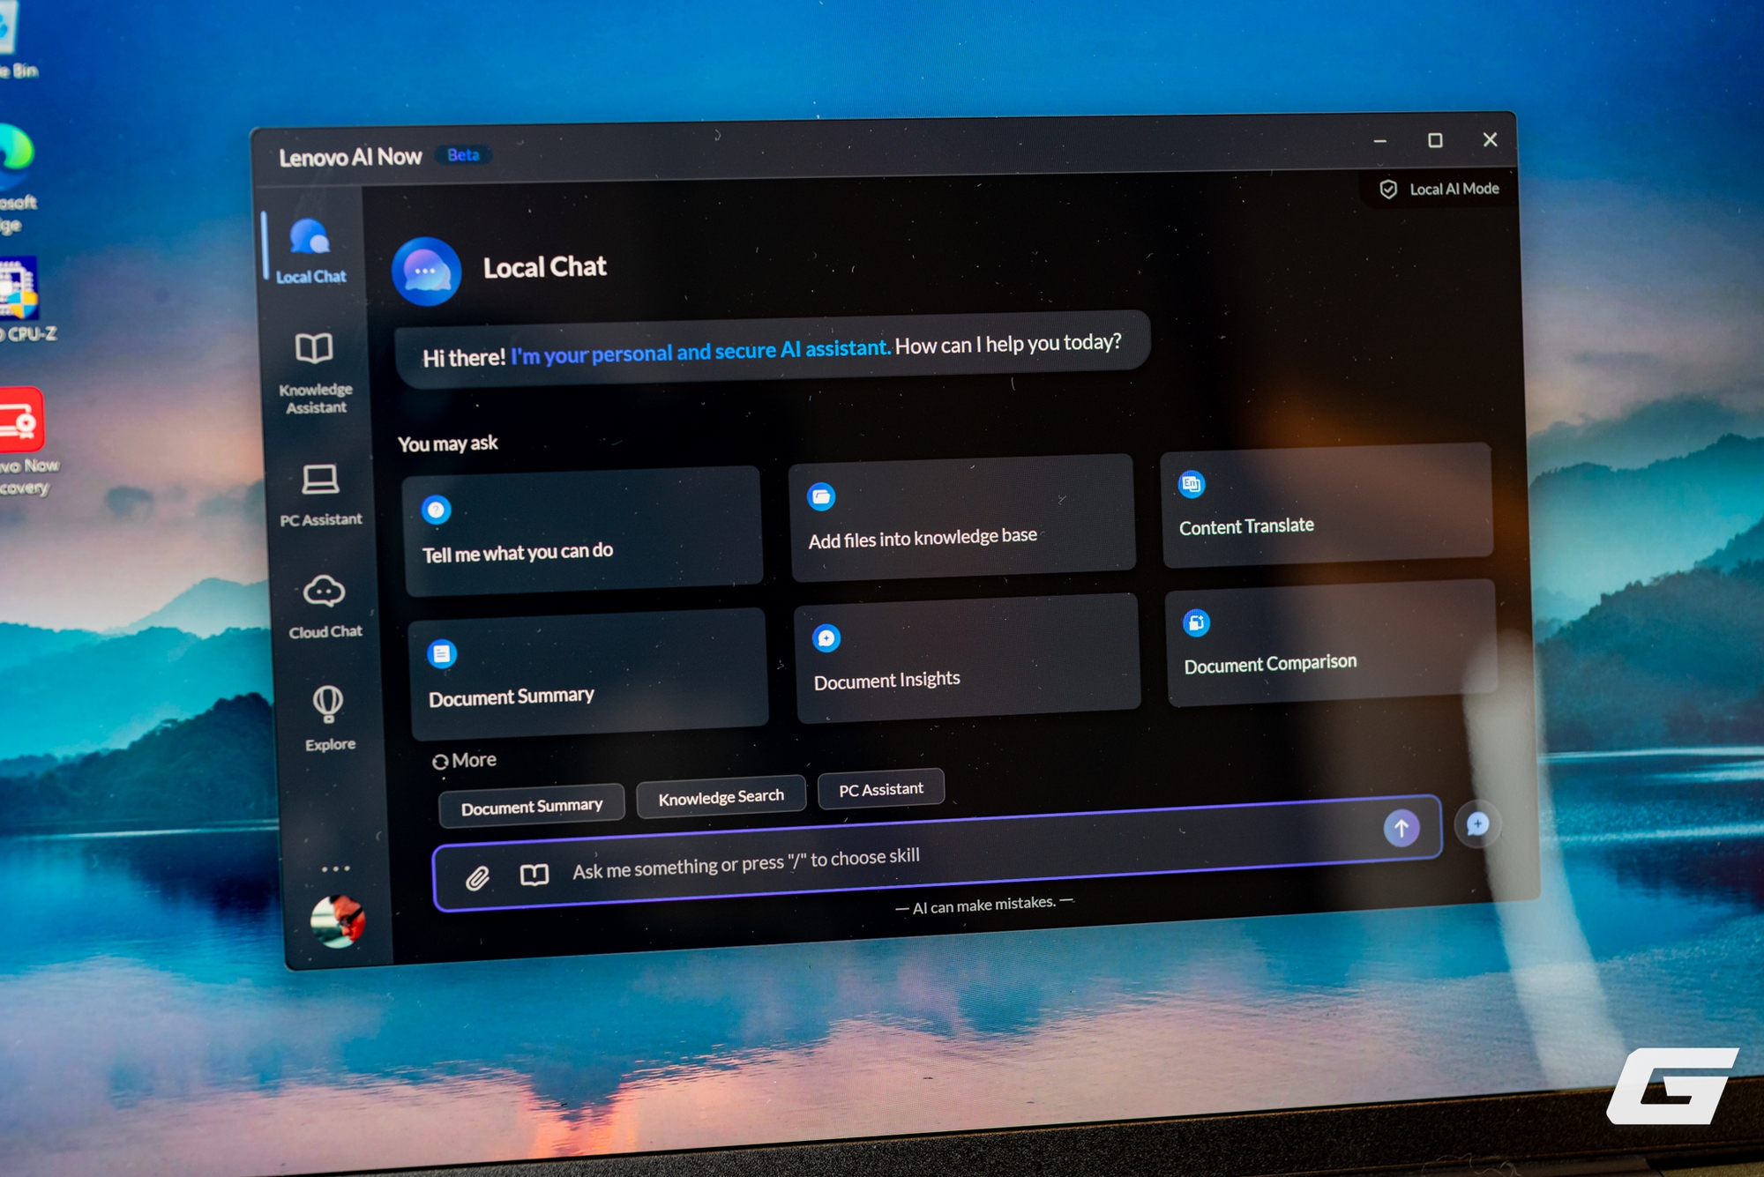
Task: Click the paperclip attach file icon
Action: (477, 877)
